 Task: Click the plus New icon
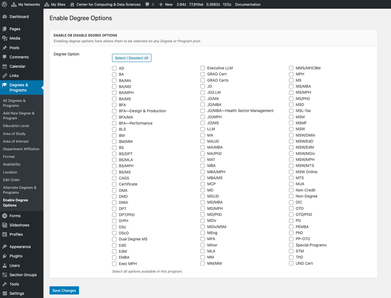[x=161, y=4]
